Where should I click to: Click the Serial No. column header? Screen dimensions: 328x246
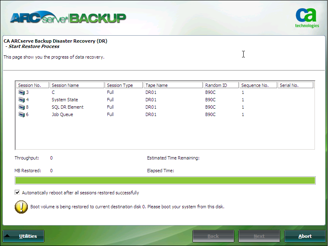coord(296,85)
